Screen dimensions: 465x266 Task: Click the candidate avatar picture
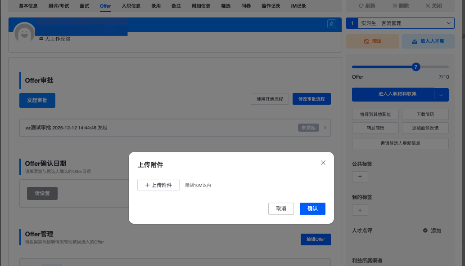[x=24, y=32]
